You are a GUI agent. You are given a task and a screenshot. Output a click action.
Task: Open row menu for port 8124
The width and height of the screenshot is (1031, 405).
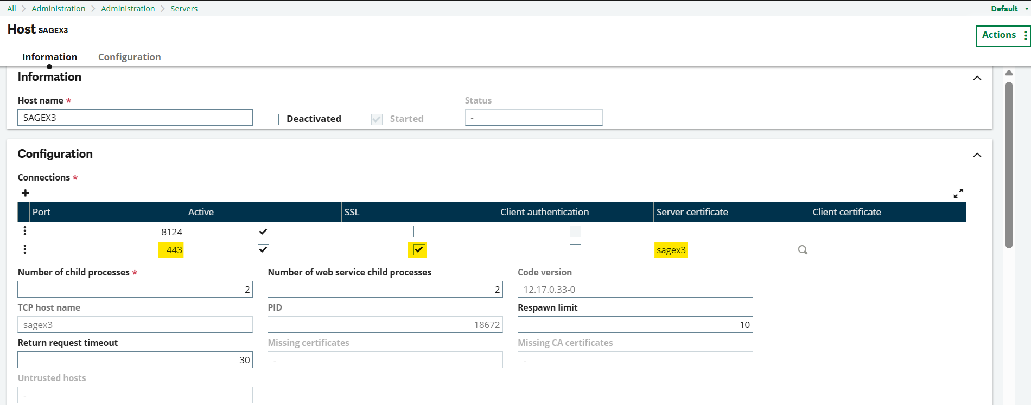[x=25, y=232]
